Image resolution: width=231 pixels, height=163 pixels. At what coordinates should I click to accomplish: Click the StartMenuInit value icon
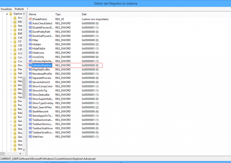[x=30, y=112]
